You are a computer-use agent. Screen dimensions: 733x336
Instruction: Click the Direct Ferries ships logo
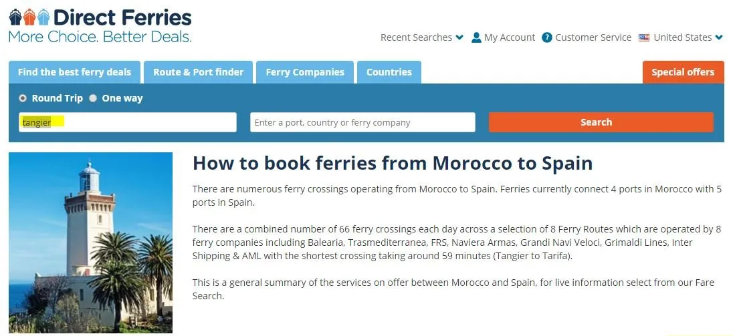pyautogui.click(x=29, y=17)
